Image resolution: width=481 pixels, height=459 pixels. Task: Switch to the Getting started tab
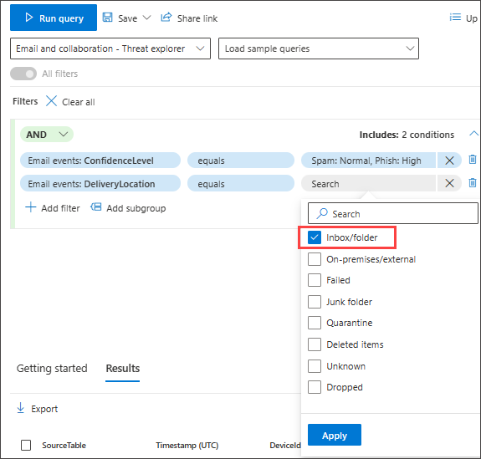(52, 368)
